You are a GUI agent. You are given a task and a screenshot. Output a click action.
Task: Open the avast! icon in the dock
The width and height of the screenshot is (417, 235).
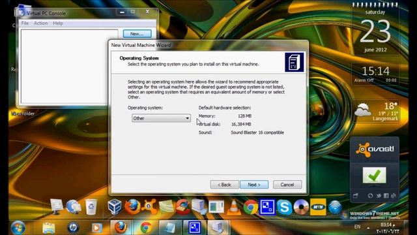coord(149,207)
